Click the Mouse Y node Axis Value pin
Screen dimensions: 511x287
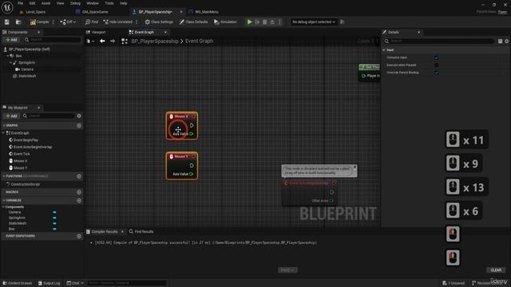click(192, 174)
